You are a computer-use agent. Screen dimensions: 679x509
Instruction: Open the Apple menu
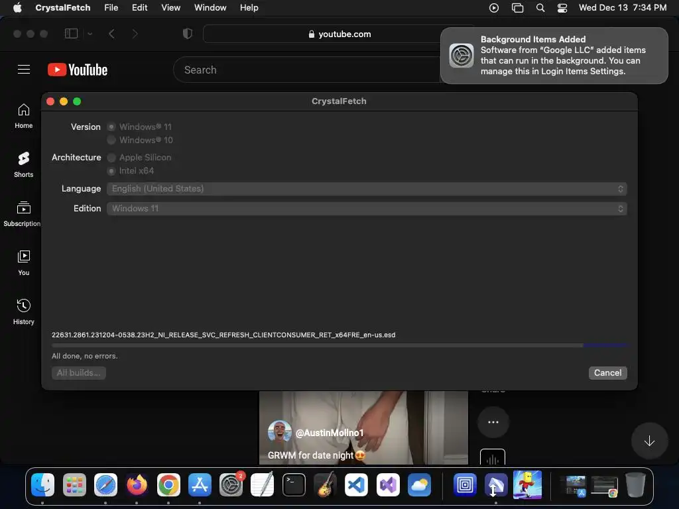click(17, 7)
